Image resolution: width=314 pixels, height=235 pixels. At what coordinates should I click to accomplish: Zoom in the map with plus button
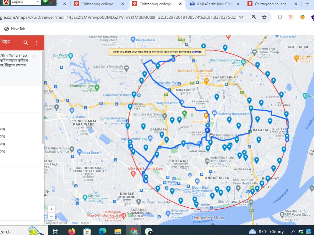tap(51, 209)
